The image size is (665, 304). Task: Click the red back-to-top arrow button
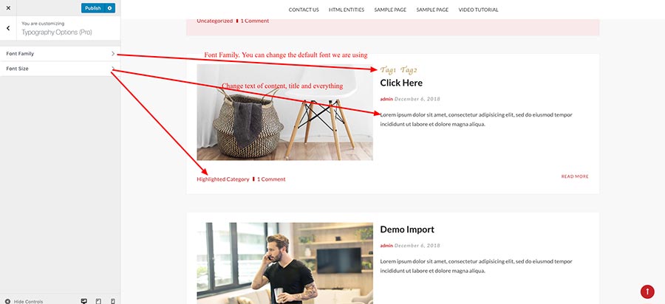(647, 291)
